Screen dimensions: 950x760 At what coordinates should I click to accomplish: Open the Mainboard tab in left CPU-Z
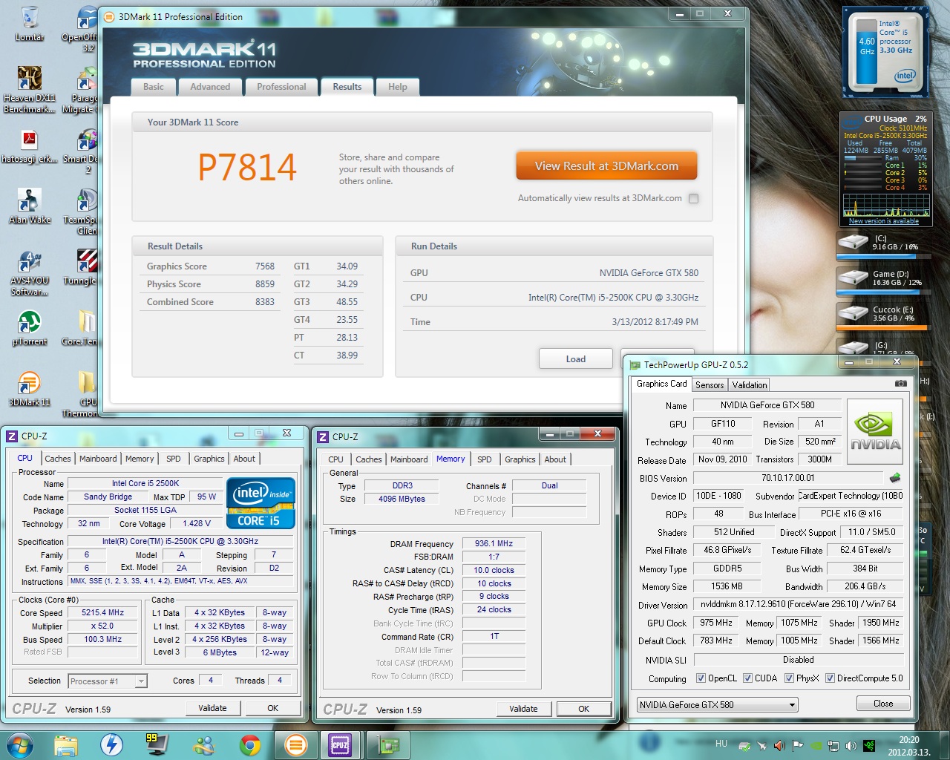(98, 459)
